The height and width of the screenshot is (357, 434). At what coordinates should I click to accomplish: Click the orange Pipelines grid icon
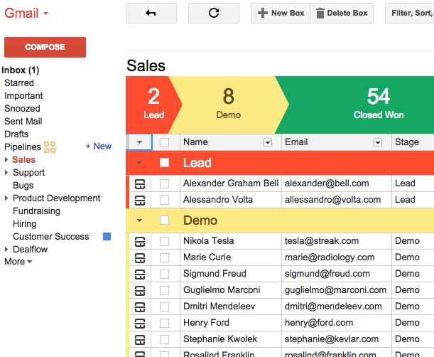50,147
